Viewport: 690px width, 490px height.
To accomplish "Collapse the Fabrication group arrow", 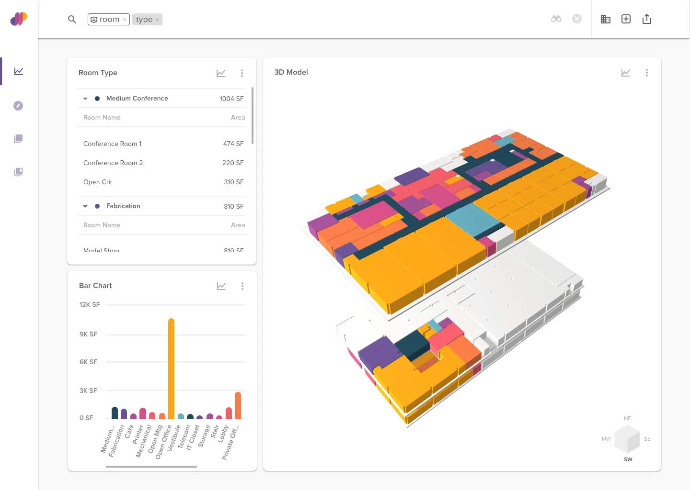I will pyautogui.click(x=85, y=206).
